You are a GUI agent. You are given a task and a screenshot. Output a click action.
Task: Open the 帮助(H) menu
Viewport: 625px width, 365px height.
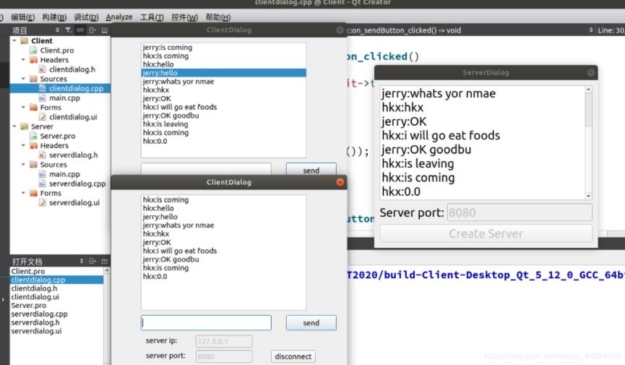pos(218,17)
